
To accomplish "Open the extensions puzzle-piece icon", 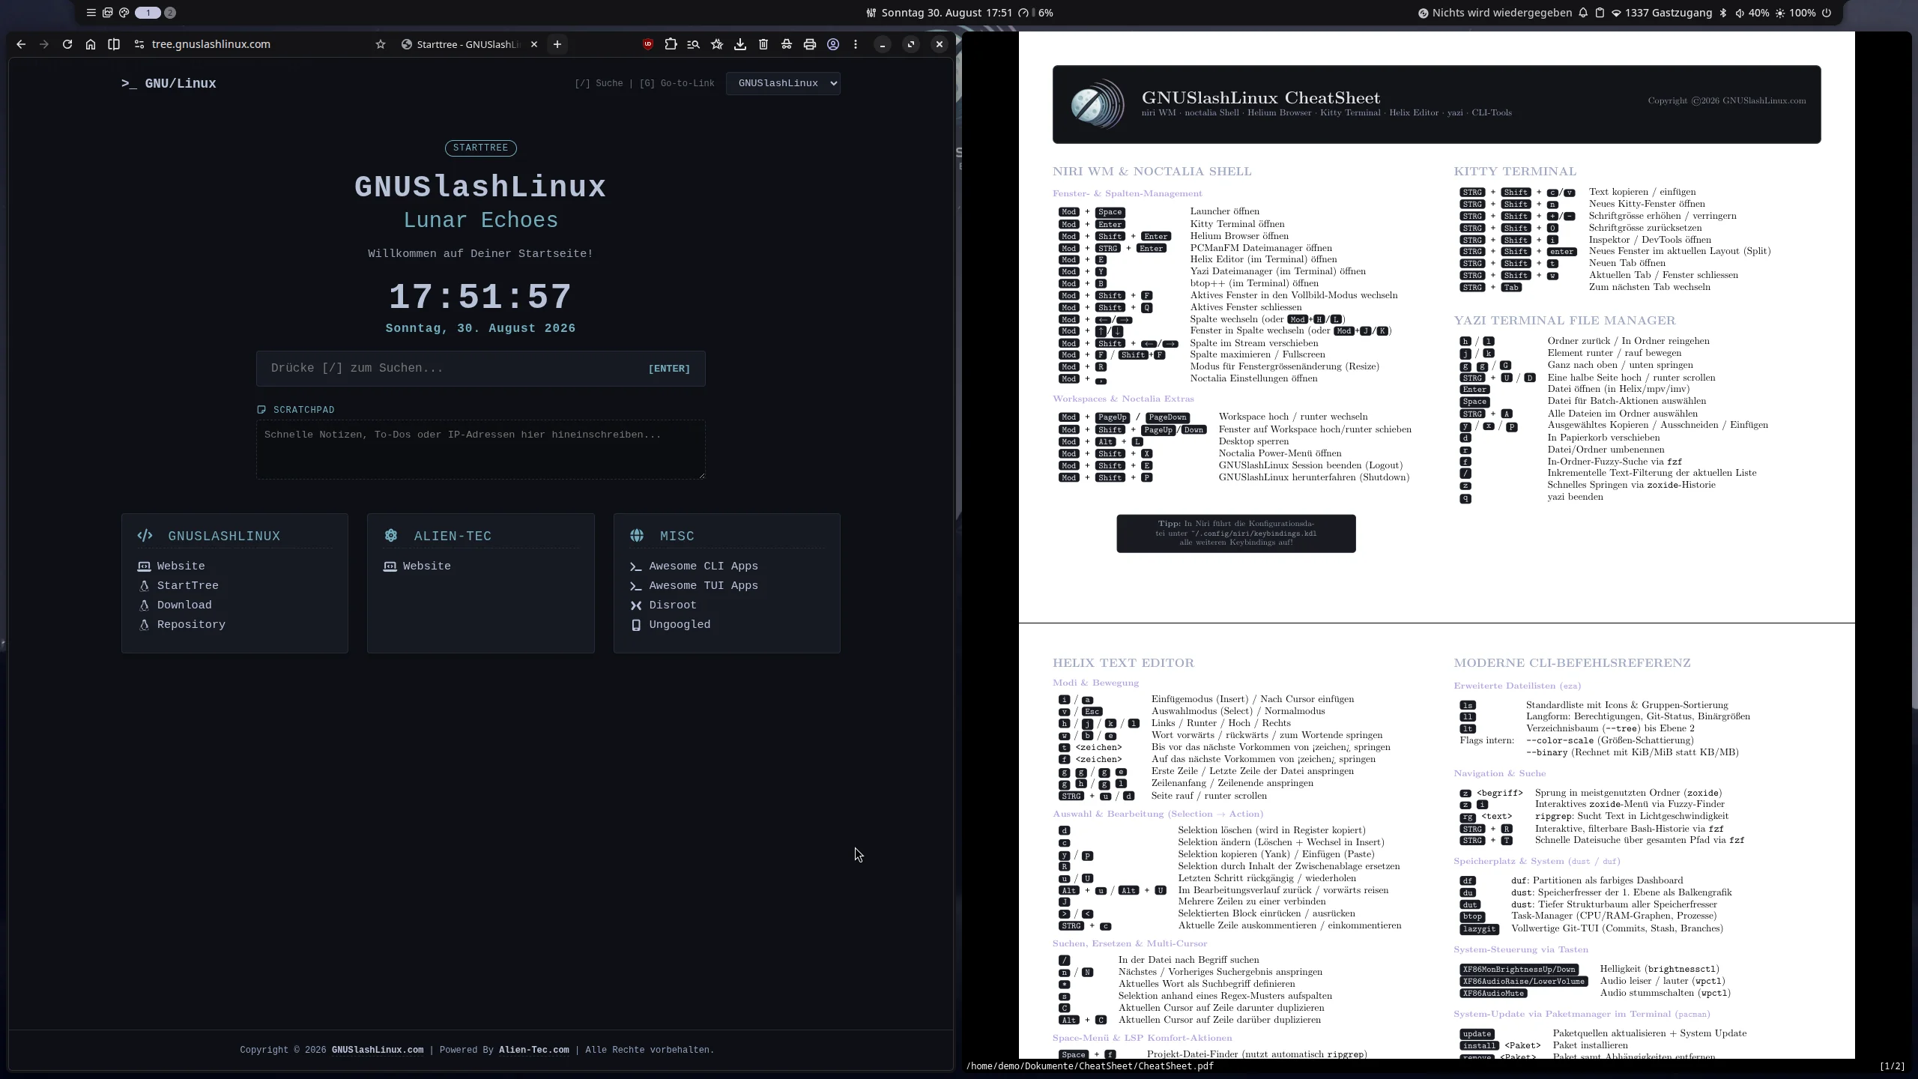I will [671, 44].
